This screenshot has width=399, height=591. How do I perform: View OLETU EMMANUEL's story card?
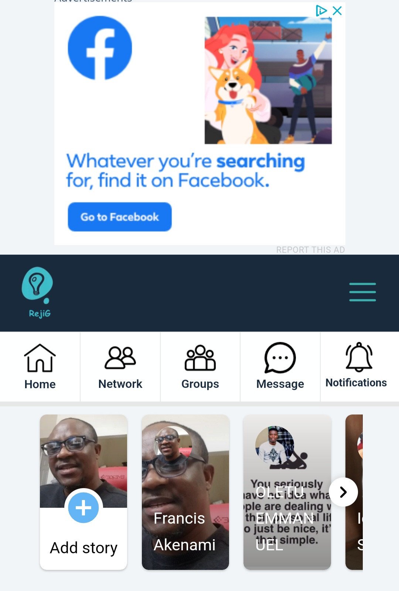(x=287, y=492)
